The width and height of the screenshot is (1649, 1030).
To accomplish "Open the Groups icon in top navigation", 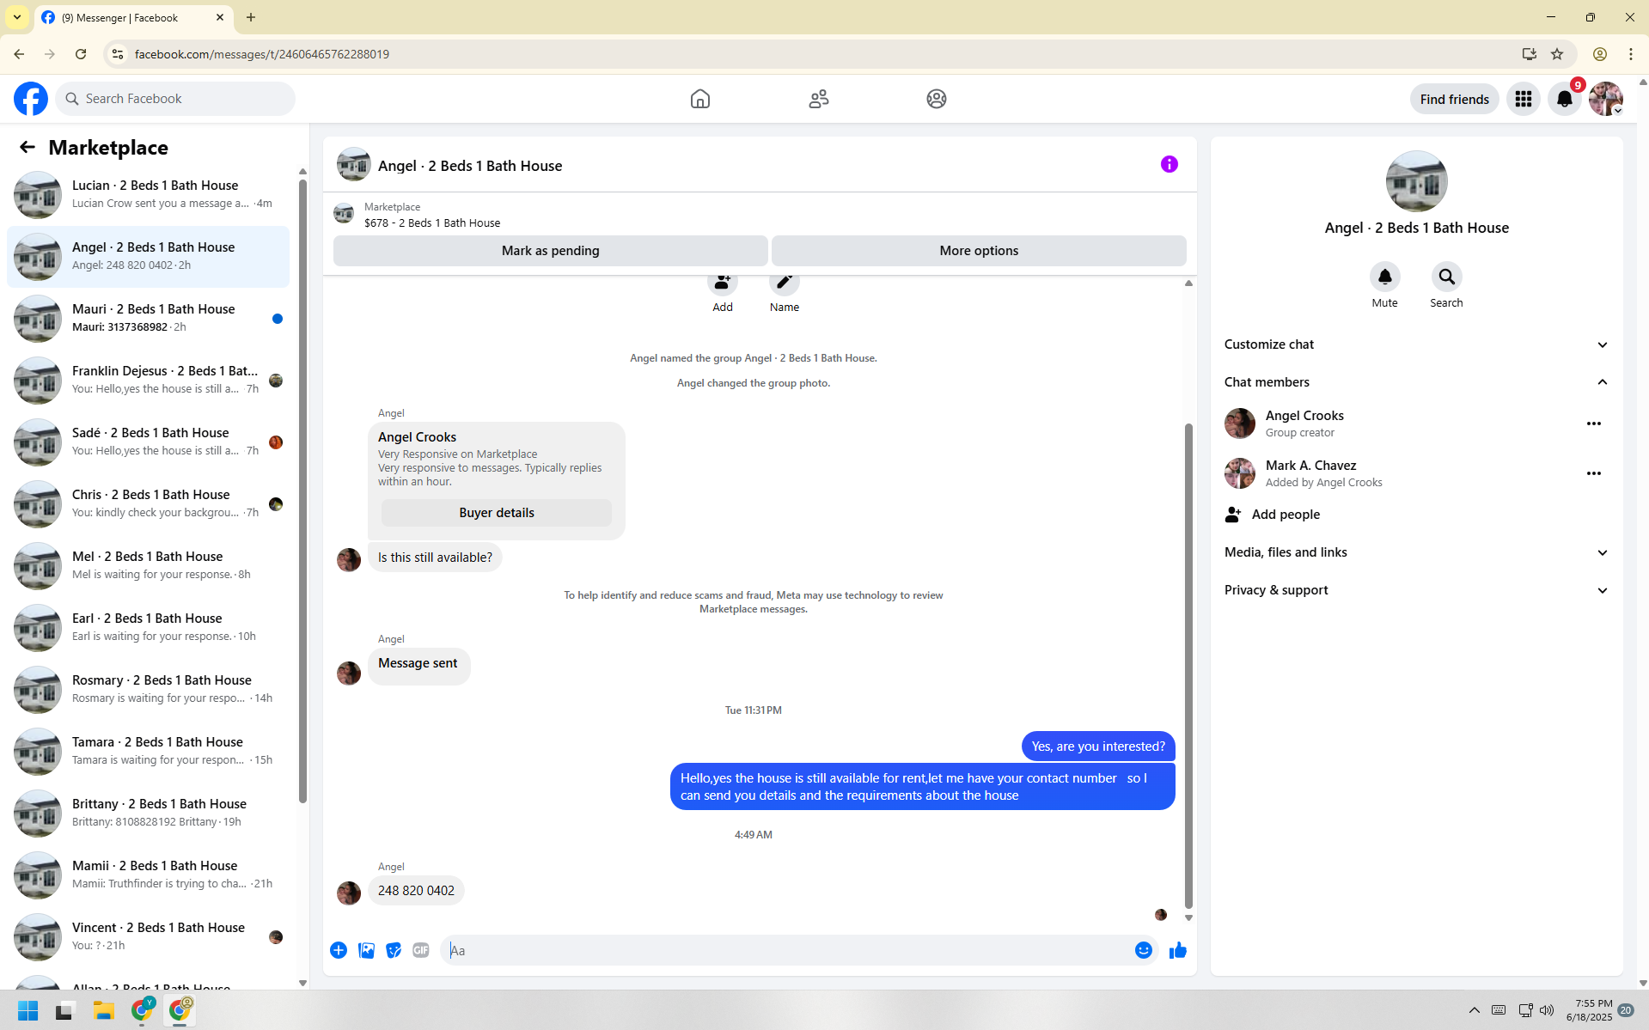I will tap(937, 99).
